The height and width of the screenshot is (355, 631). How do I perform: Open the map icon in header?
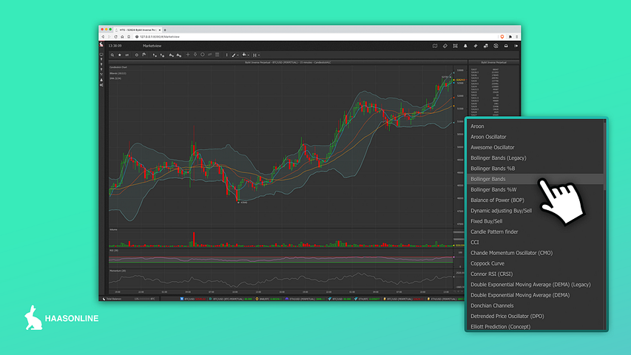[435, 46]
